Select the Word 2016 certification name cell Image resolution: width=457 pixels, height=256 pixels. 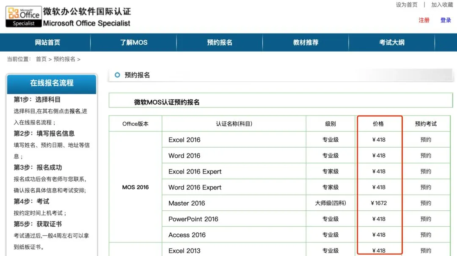(234, 155)
